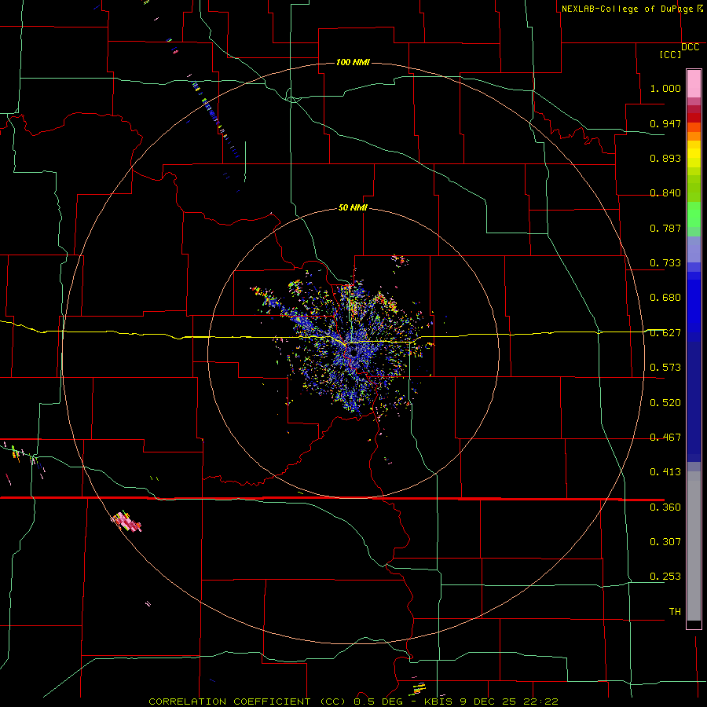Click the 0.680 legend value
Screen dimensions: 707x707
click(665, 298)
